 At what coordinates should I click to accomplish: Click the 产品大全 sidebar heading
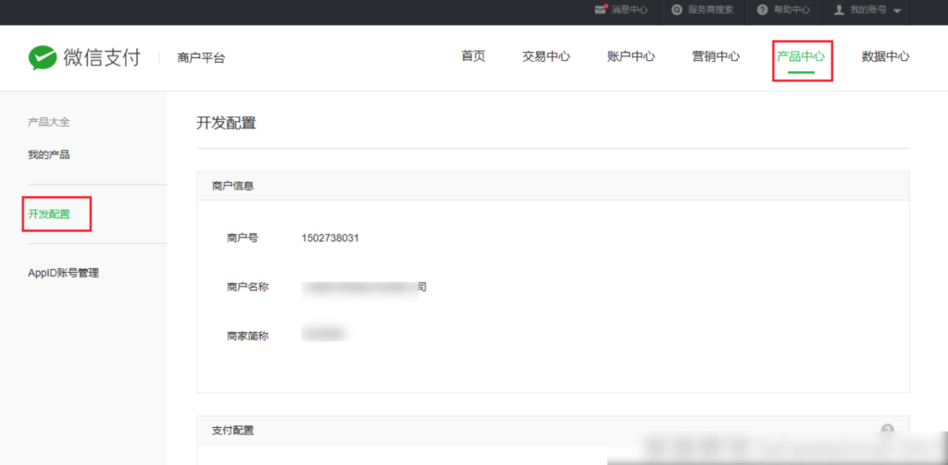pos(49,122)
